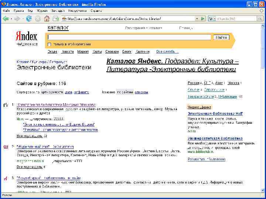
Task: Open the Back button history dropdown
Action: click(x=11, y=19)
